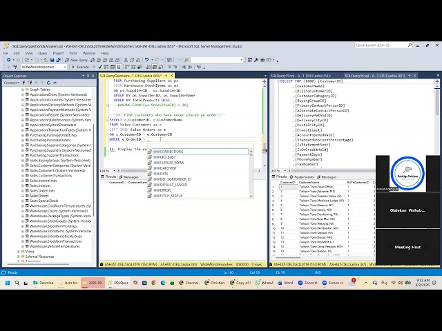Select Sales.Customers table in Object Explorer

coord(57,170)
